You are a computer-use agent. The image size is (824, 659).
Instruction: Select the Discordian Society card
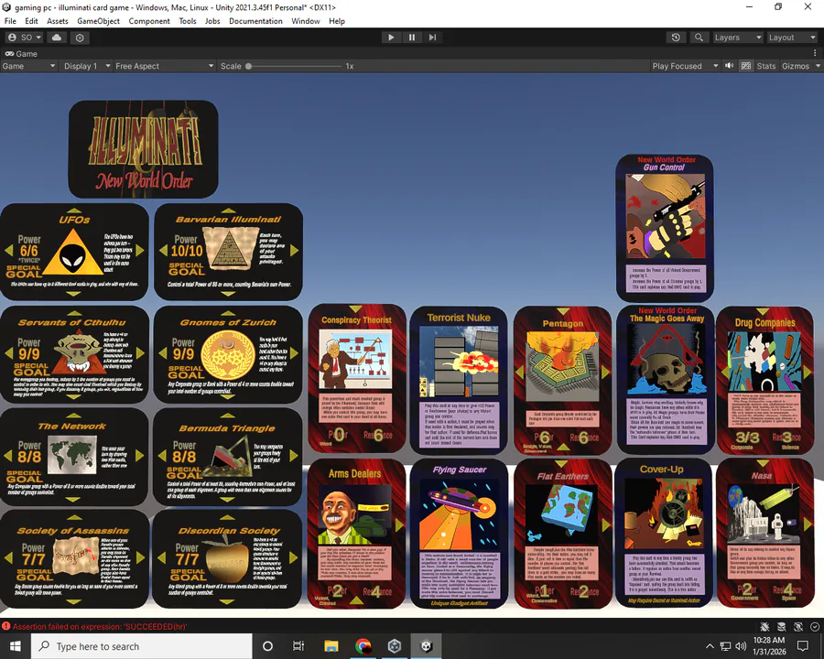[227, 558]
